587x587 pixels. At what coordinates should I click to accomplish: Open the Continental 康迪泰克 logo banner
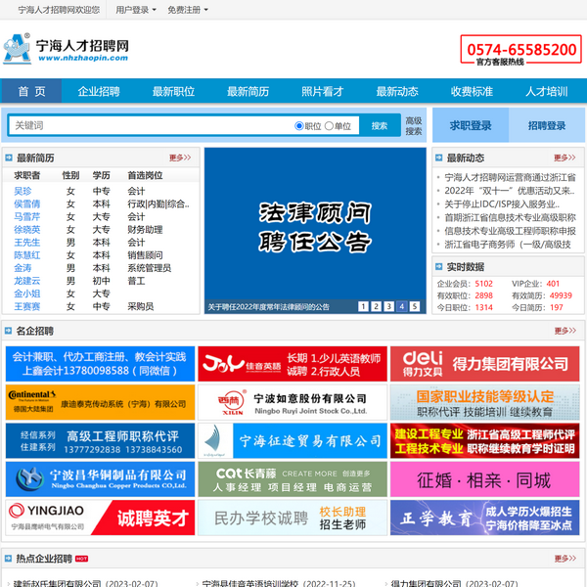coord(98,402)
